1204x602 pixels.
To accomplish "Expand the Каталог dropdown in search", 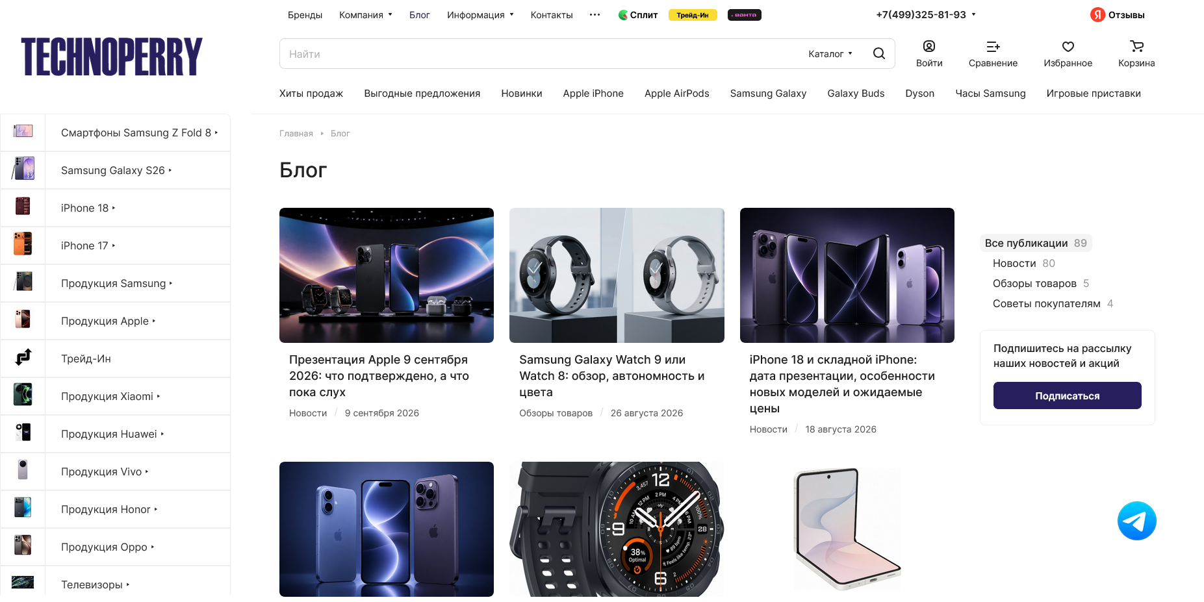I will pyautogui.click(x=830, y=54).
